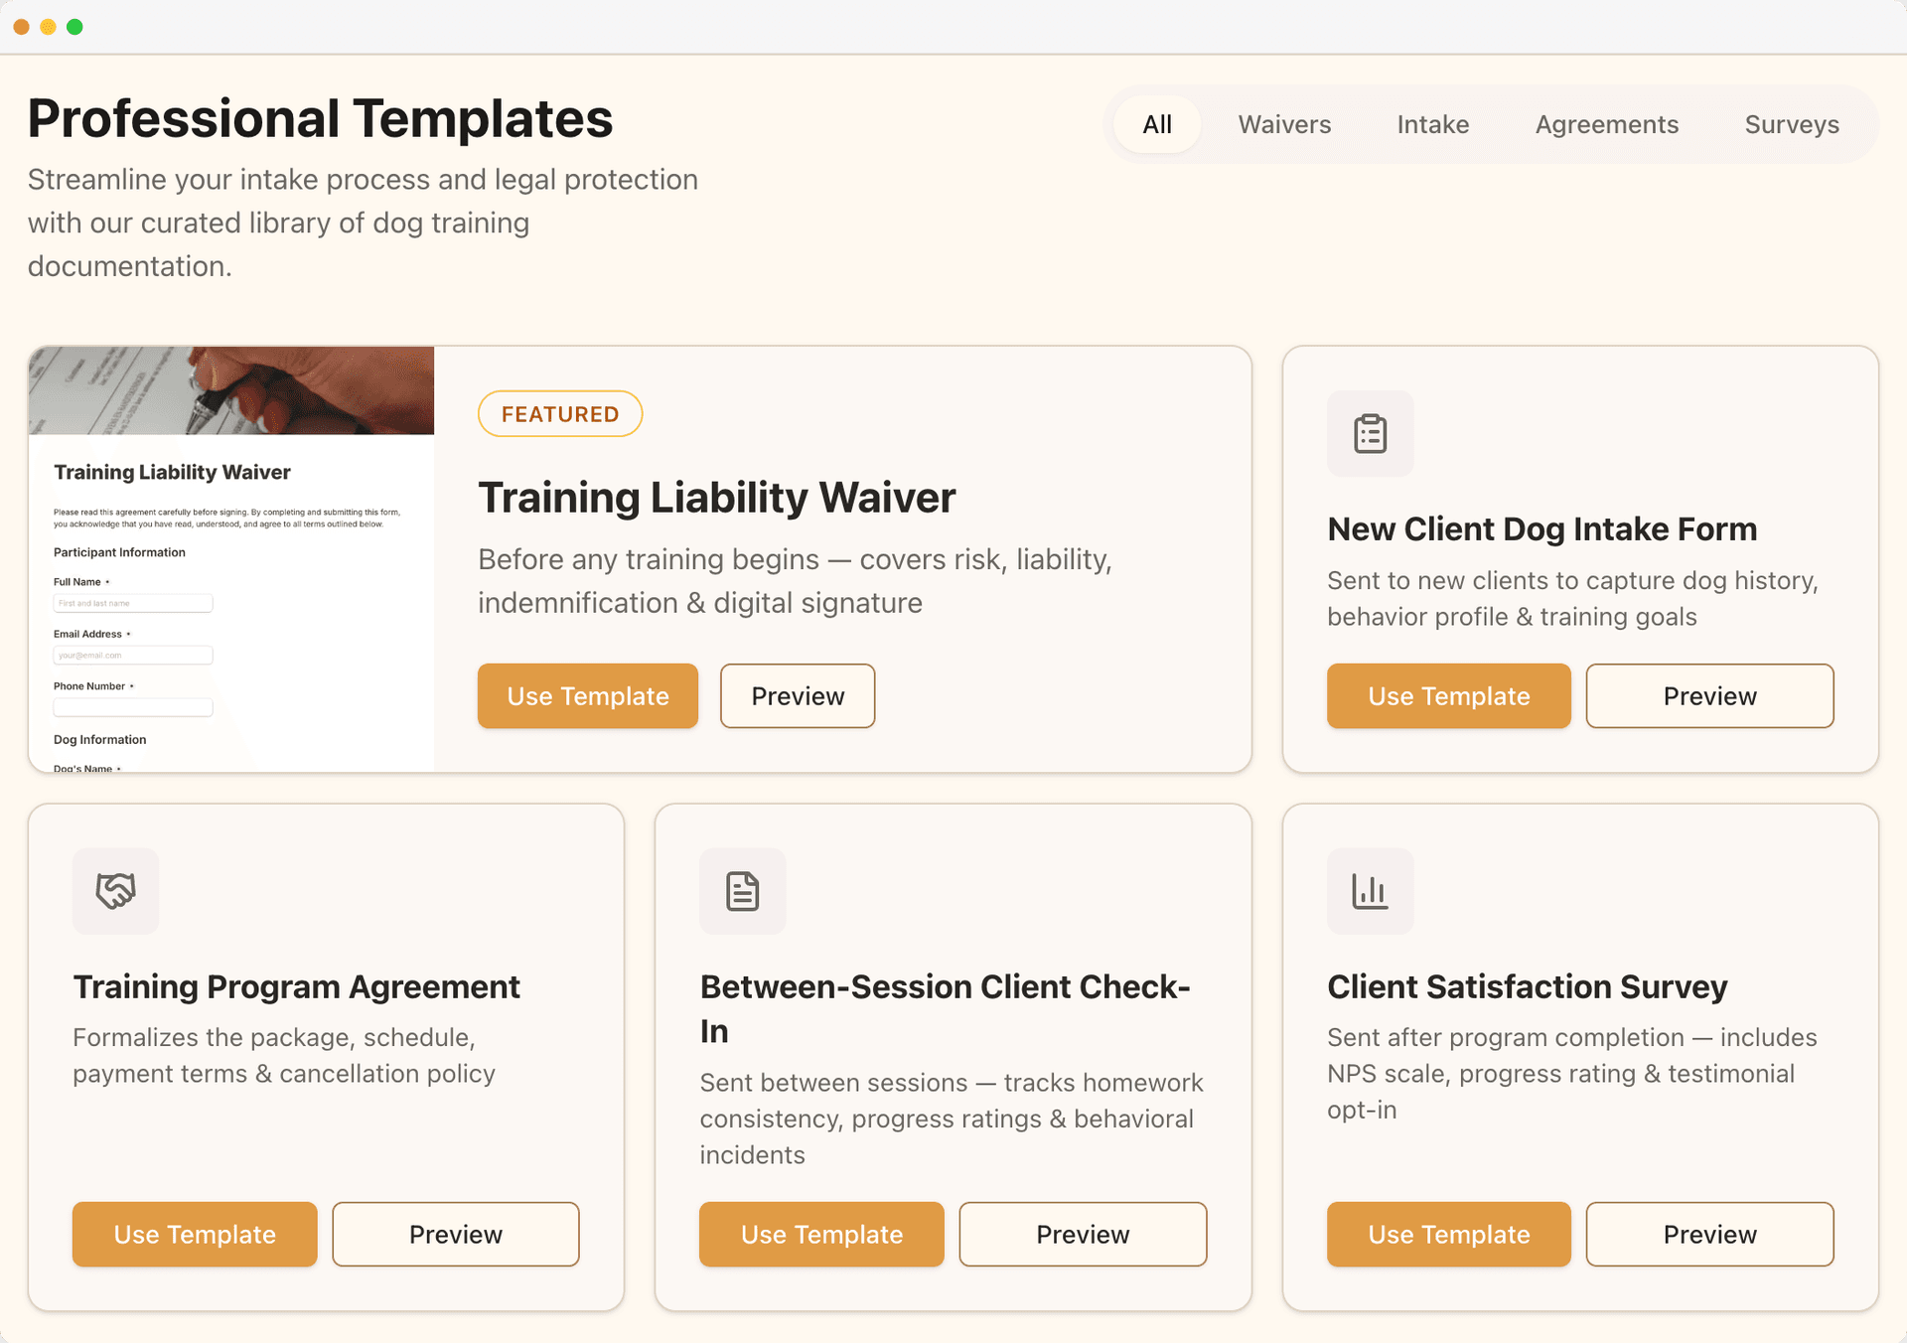Preview the Between-Session Client Check-In
Image resolution: width=1907 pixels, height=1343 pixels.
(x=1082, y=1234)
